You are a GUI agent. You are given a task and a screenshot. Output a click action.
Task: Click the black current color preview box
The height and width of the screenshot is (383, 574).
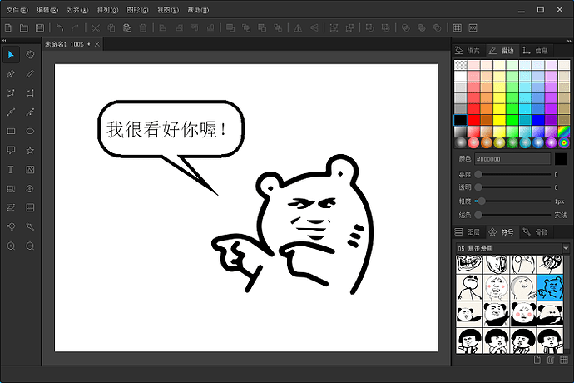[x=561, y=159]
